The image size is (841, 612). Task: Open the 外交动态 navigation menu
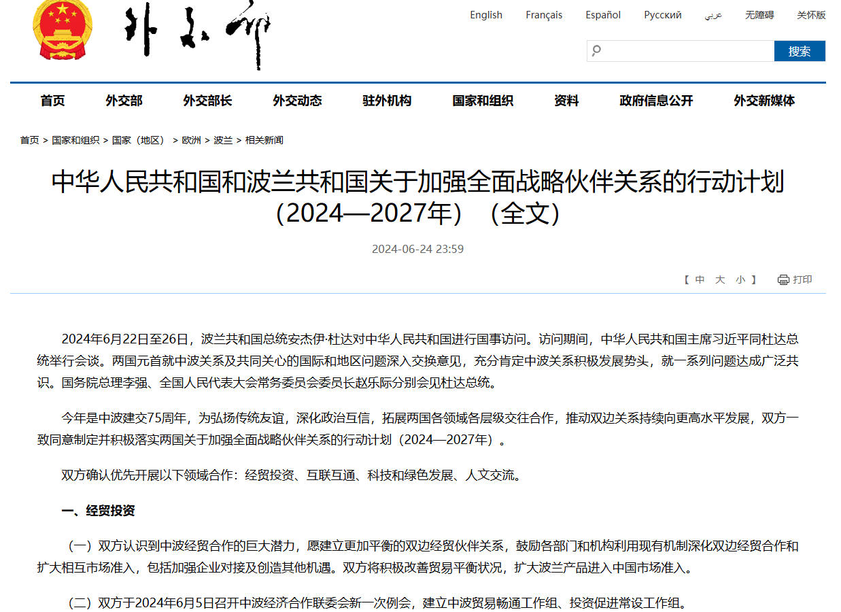[x=297, y=100]
